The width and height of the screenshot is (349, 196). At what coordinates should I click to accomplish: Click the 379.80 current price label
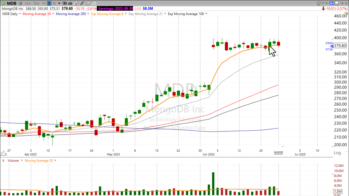[x=340, y=46]
